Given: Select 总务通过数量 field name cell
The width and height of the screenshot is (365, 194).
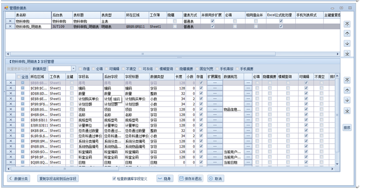Looking at the screenshot, I should [90, 130].
